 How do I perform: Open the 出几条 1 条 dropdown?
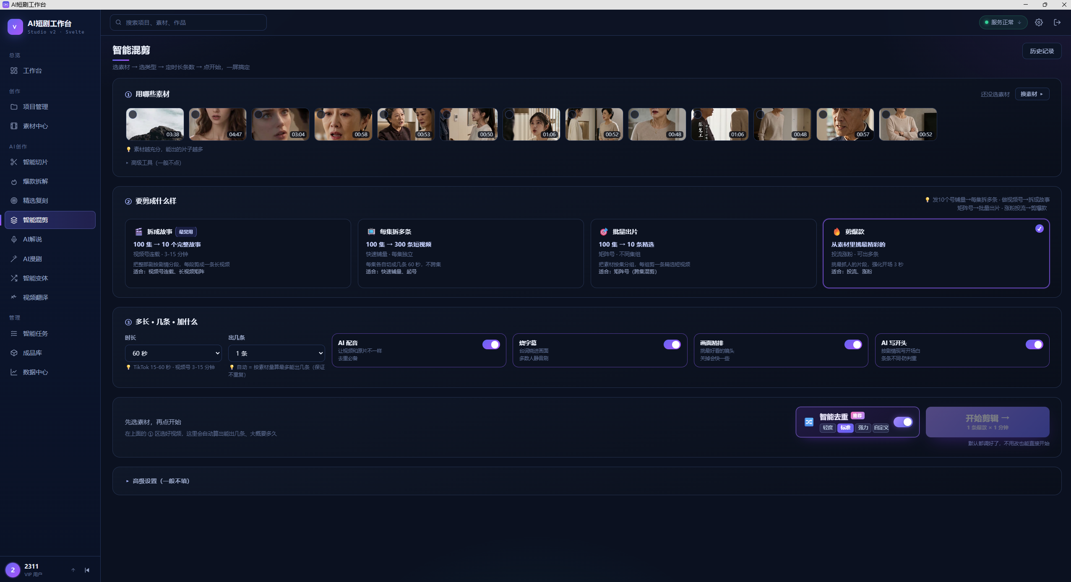tap(276, 353)
